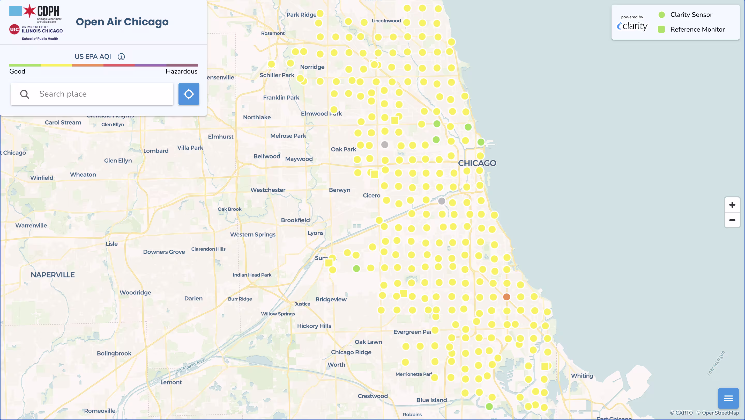This screenshot has height=420, width=745.
Task: Select the gray sensor near Oak Park
Action: pyautogui.click(x=385, y=145)
